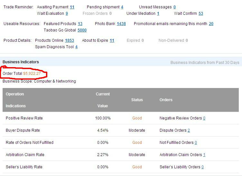Click the Business Indicators section header
The width and height of the screenshot is (242, 176).
coord(21,62)
